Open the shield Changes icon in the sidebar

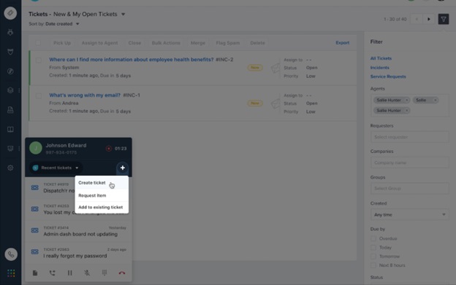[x=10, y=52]
